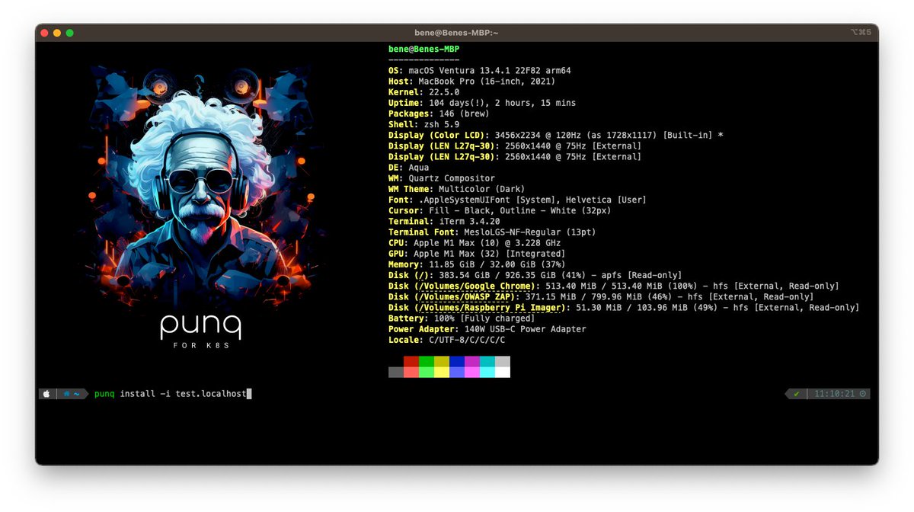Screen dimensions: 914x512
Task: Minimize the window using the yellow button
Action: tap(57, 33)
